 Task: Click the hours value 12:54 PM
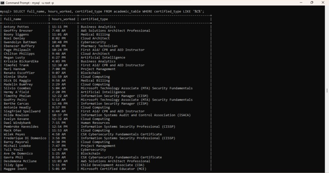[x=60, y=127]
